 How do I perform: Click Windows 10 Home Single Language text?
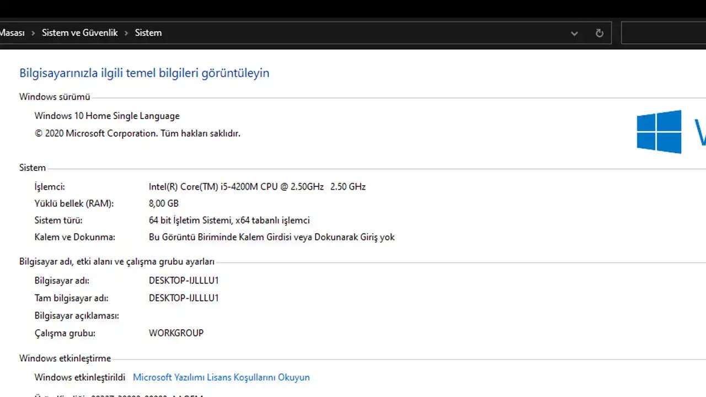coord(107,116)
